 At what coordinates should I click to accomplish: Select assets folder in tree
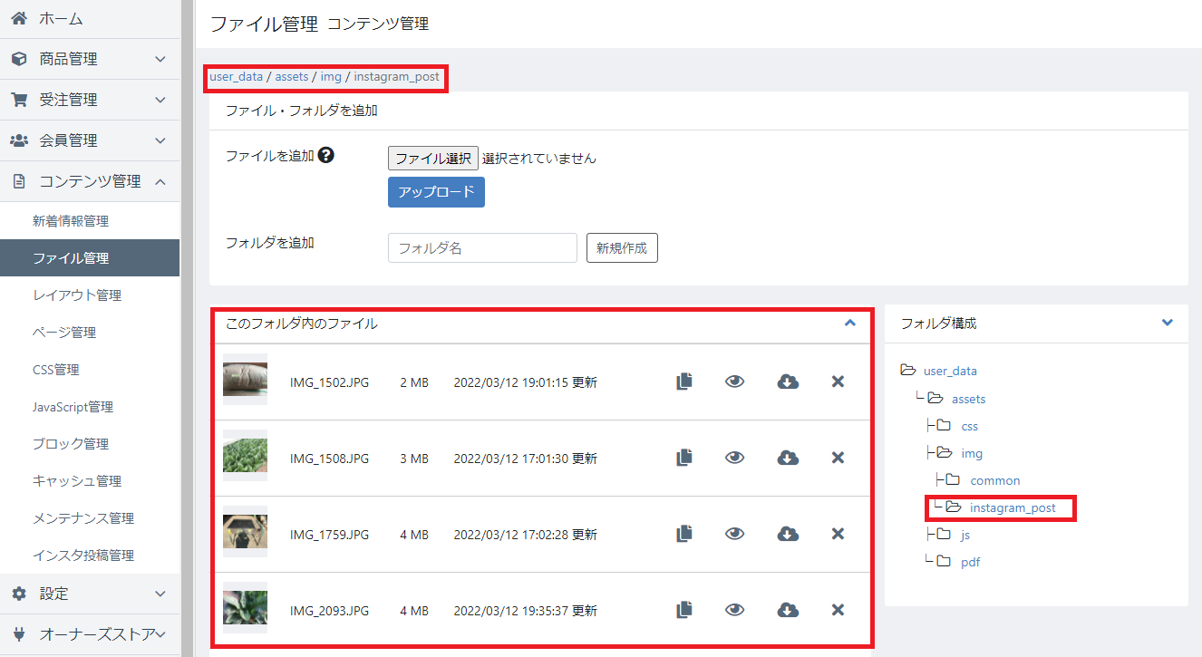(968, 399)
